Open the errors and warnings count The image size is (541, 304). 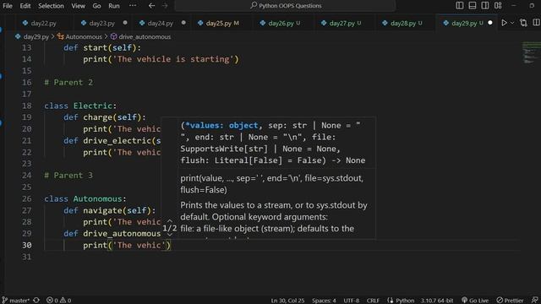58,301
